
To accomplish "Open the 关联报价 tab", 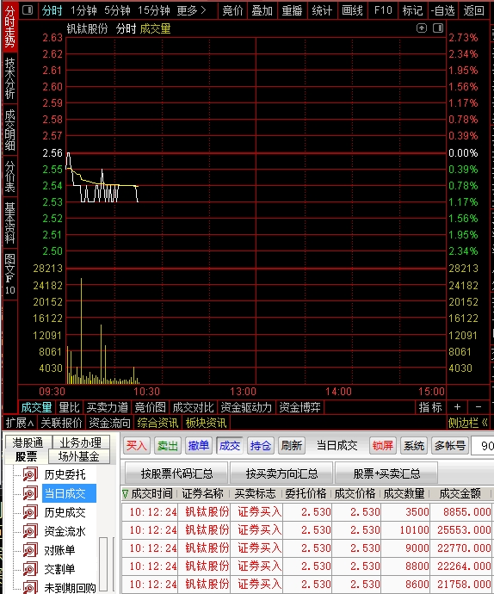I will (61, 423).
